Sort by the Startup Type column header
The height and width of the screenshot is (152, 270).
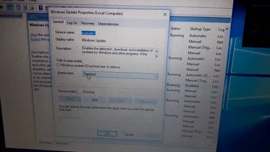(x=200, y=29)
